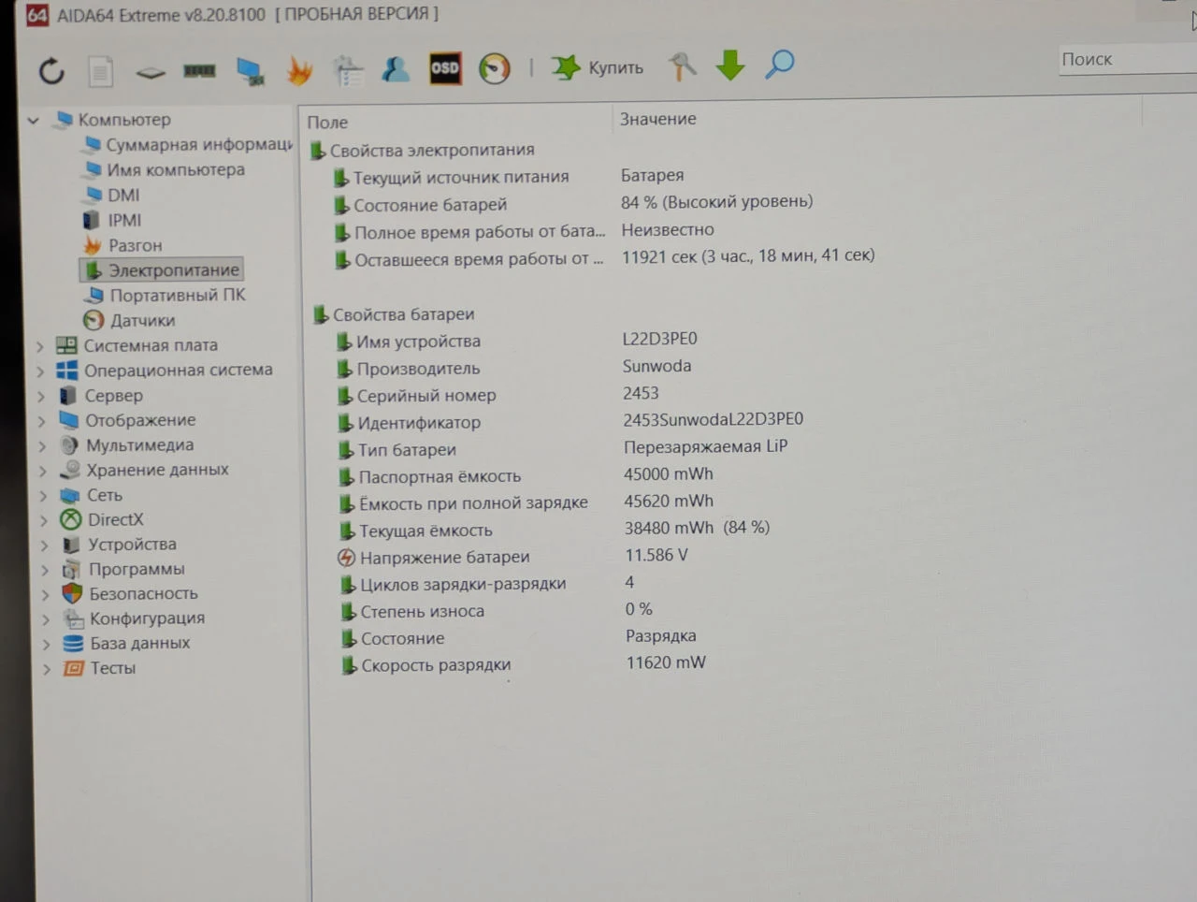Open the Report page icon
1197x902 pixels.
pos(101,71)
